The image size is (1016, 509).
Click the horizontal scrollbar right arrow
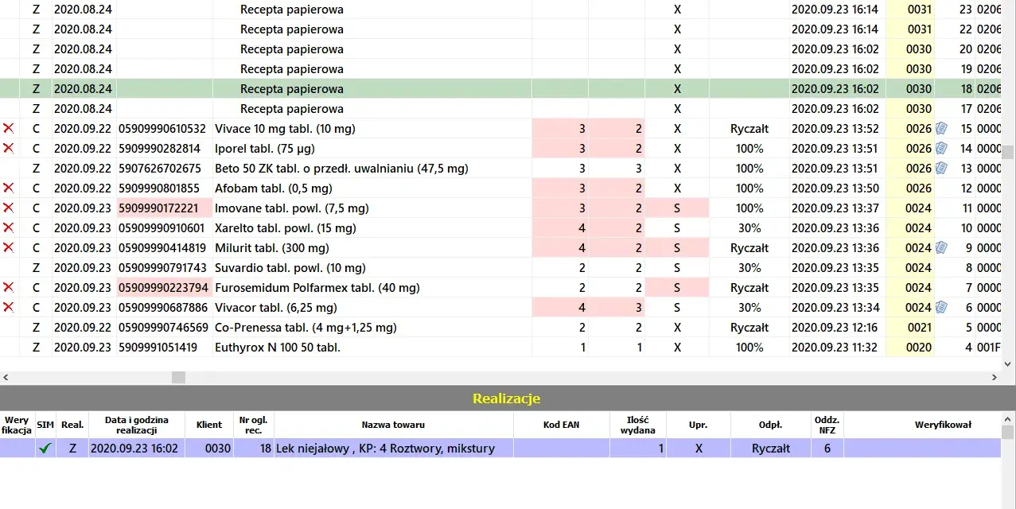995,377
